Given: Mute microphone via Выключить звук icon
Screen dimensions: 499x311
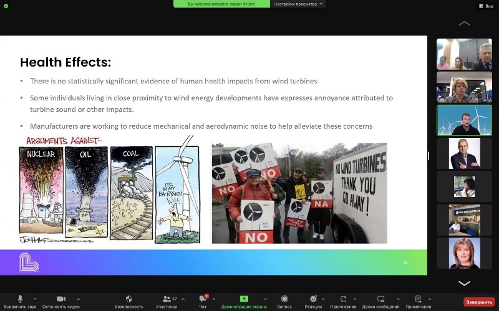Looking at the screenshot, I should coord(21,299).
